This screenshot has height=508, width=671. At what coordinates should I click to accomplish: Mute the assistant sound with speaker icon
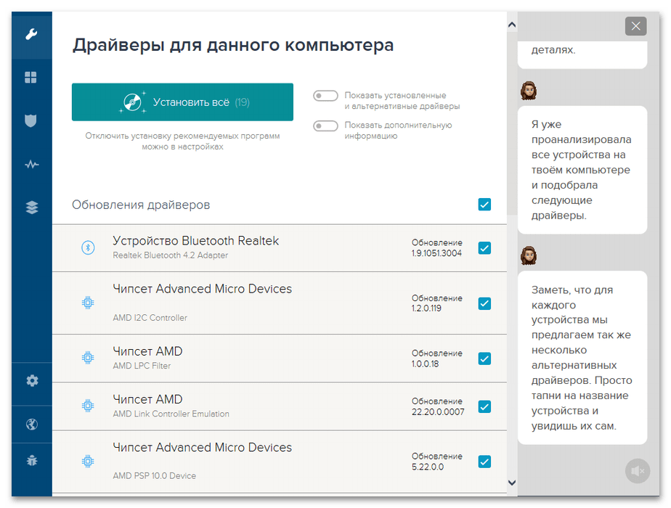[638, 471]
